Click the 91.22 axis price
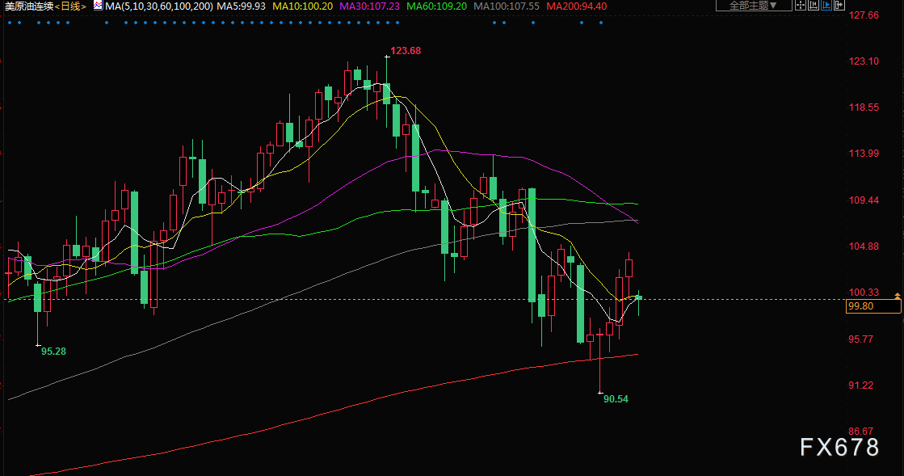 tap(860, 385)
